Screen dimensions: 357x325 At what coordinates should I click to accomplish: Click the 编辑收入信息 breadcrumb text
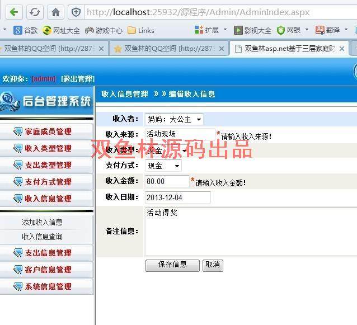point(192,94)
